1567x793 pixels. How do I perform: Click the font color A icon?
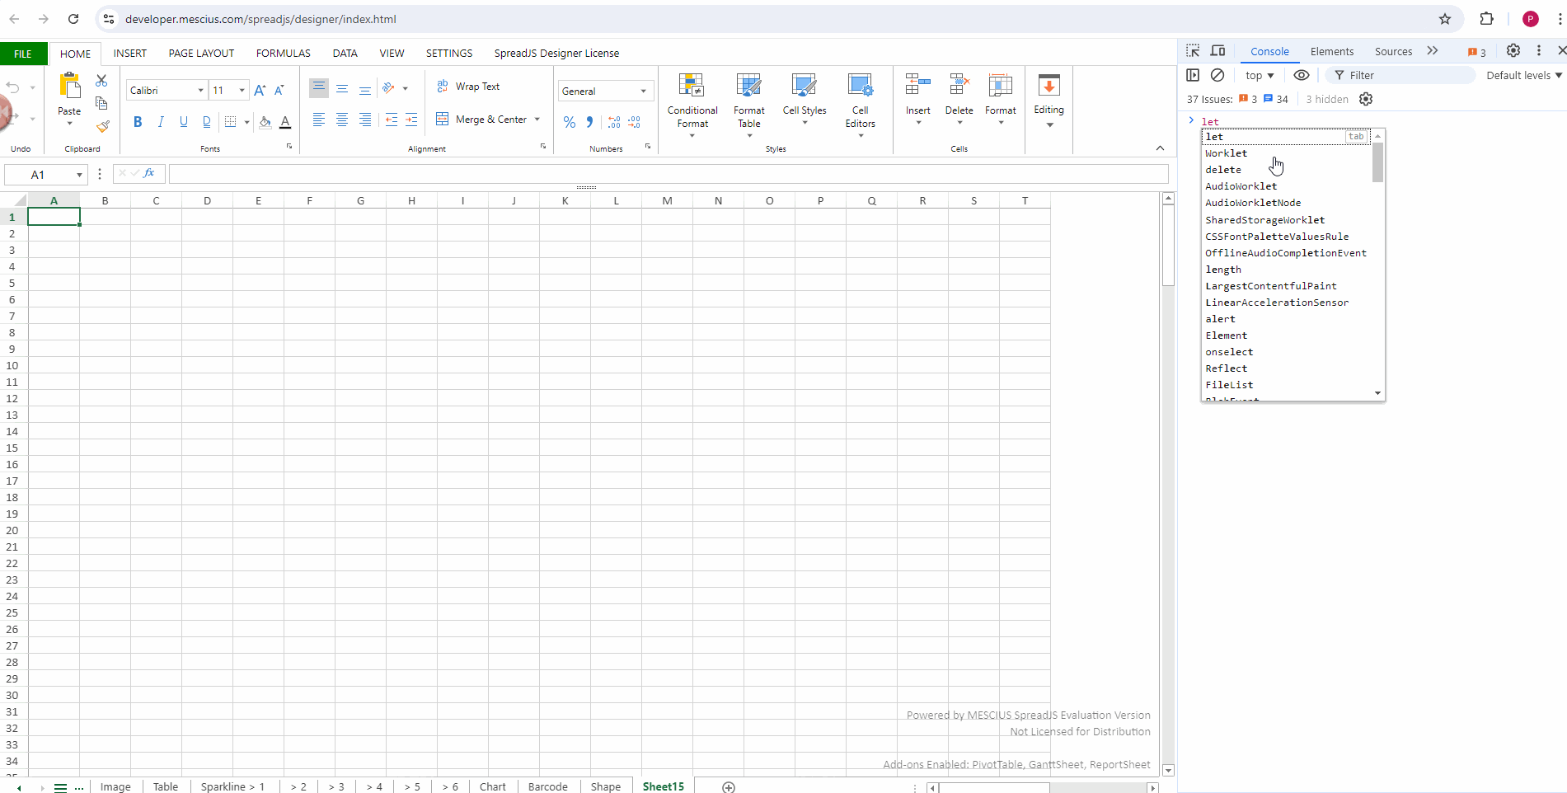pyautogui.click(x=285, y=122)
